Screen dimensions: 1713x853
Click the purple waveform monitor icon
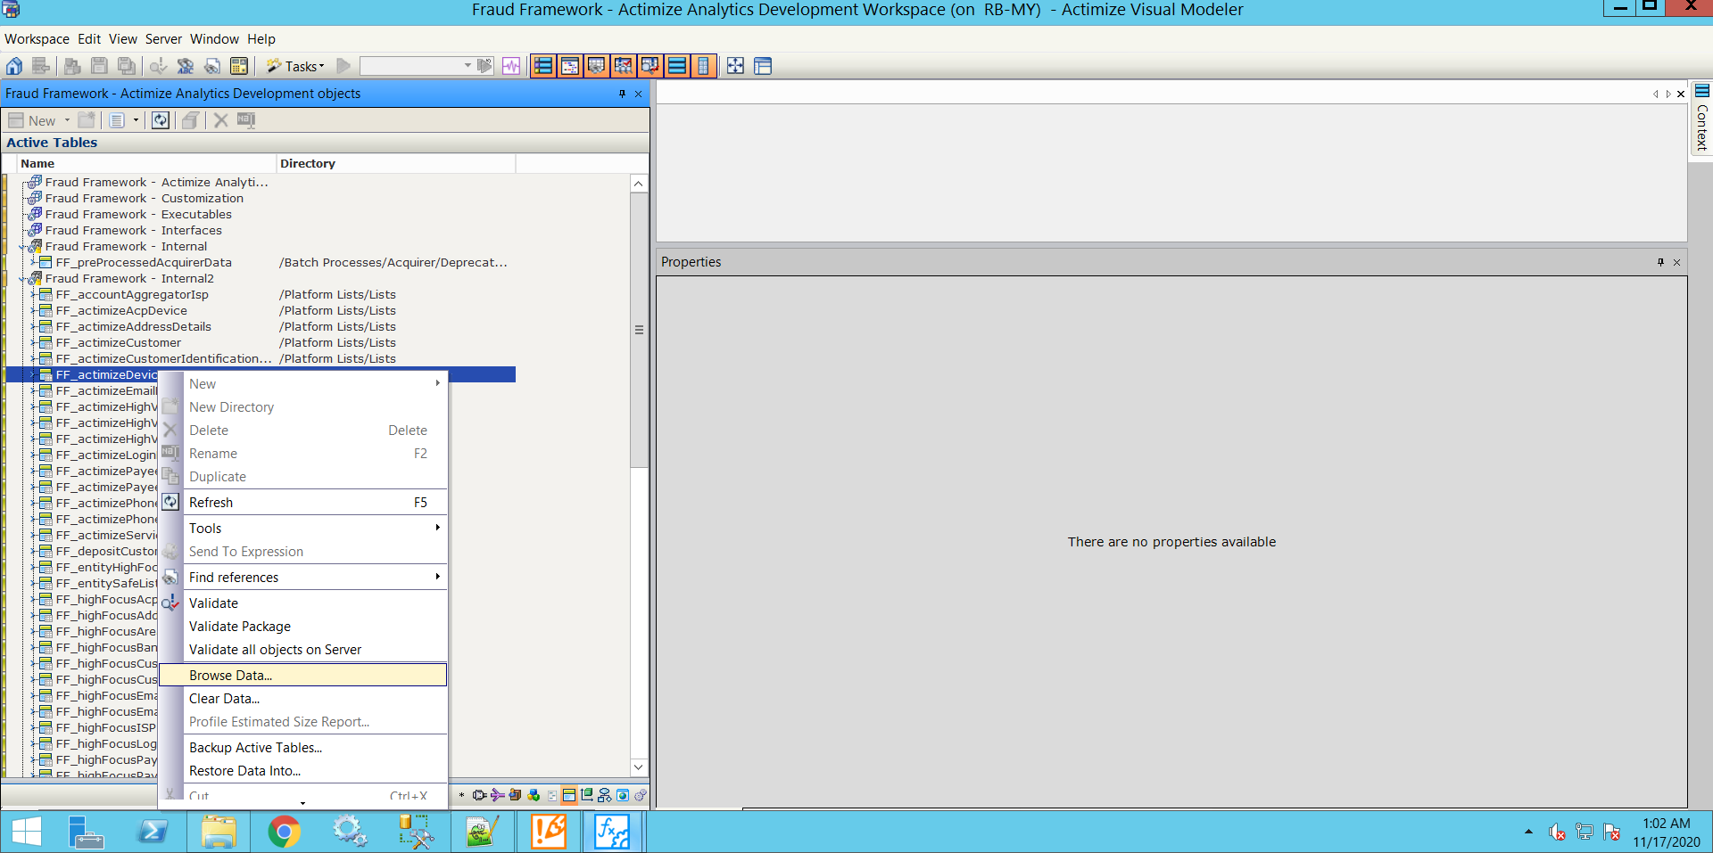(x=511, y=66)
